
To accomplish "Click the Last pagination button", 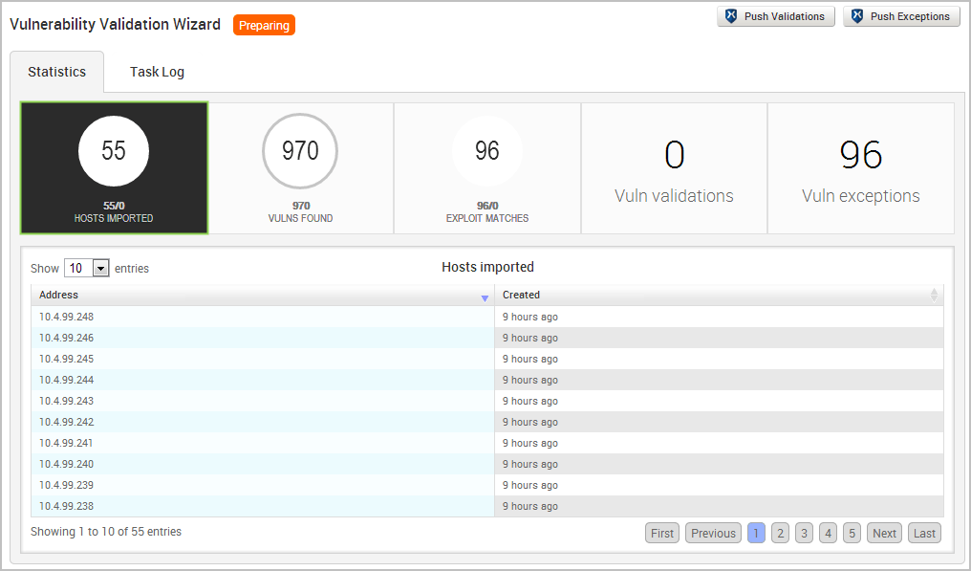I will 924,533.
